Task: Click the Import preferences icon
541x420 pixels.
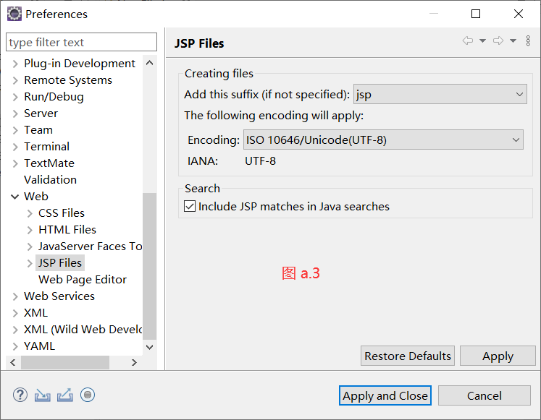Action: pyautogui.click(x=43, y=395)
